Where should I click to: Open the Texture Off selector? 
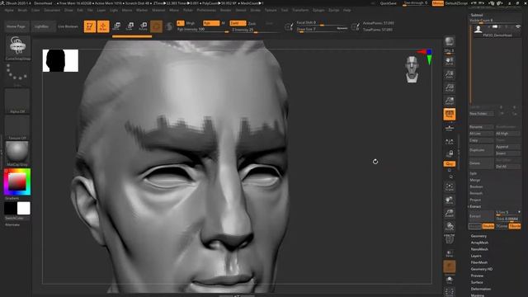17,128
